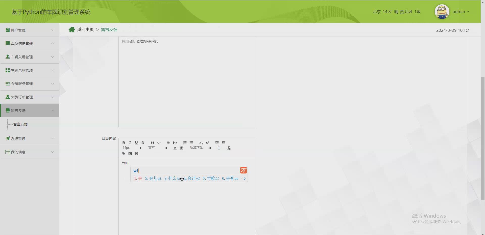Open the 文本 heading style dropdown

coord(158,148)
